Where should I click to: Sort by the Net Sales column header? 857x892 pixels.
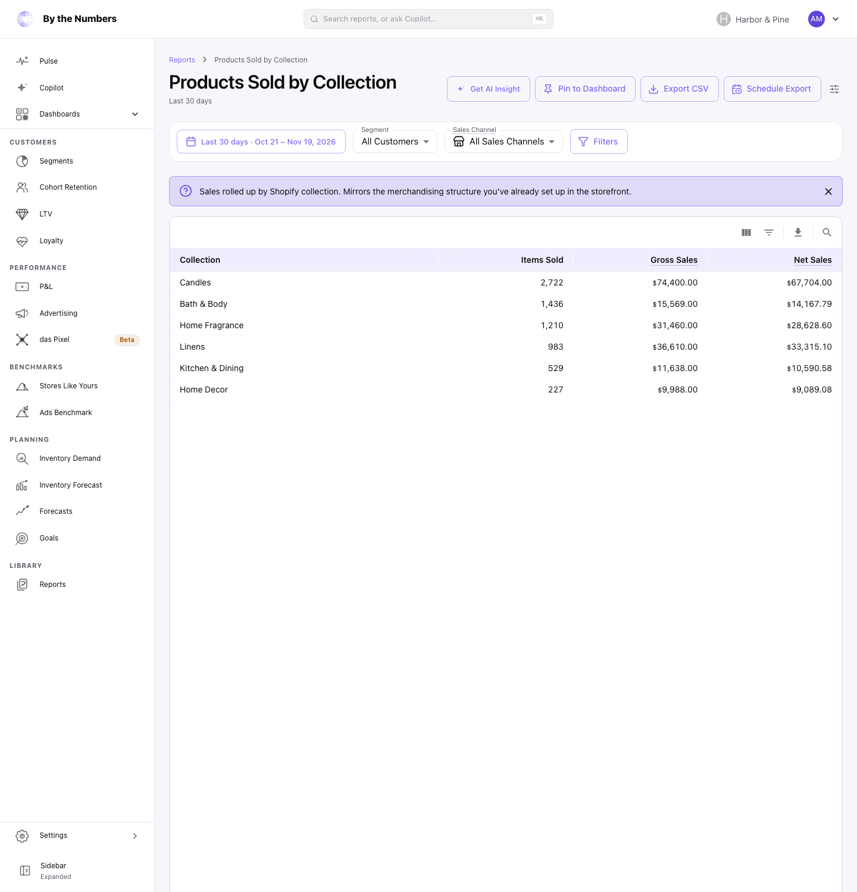[x=813, y=260]
